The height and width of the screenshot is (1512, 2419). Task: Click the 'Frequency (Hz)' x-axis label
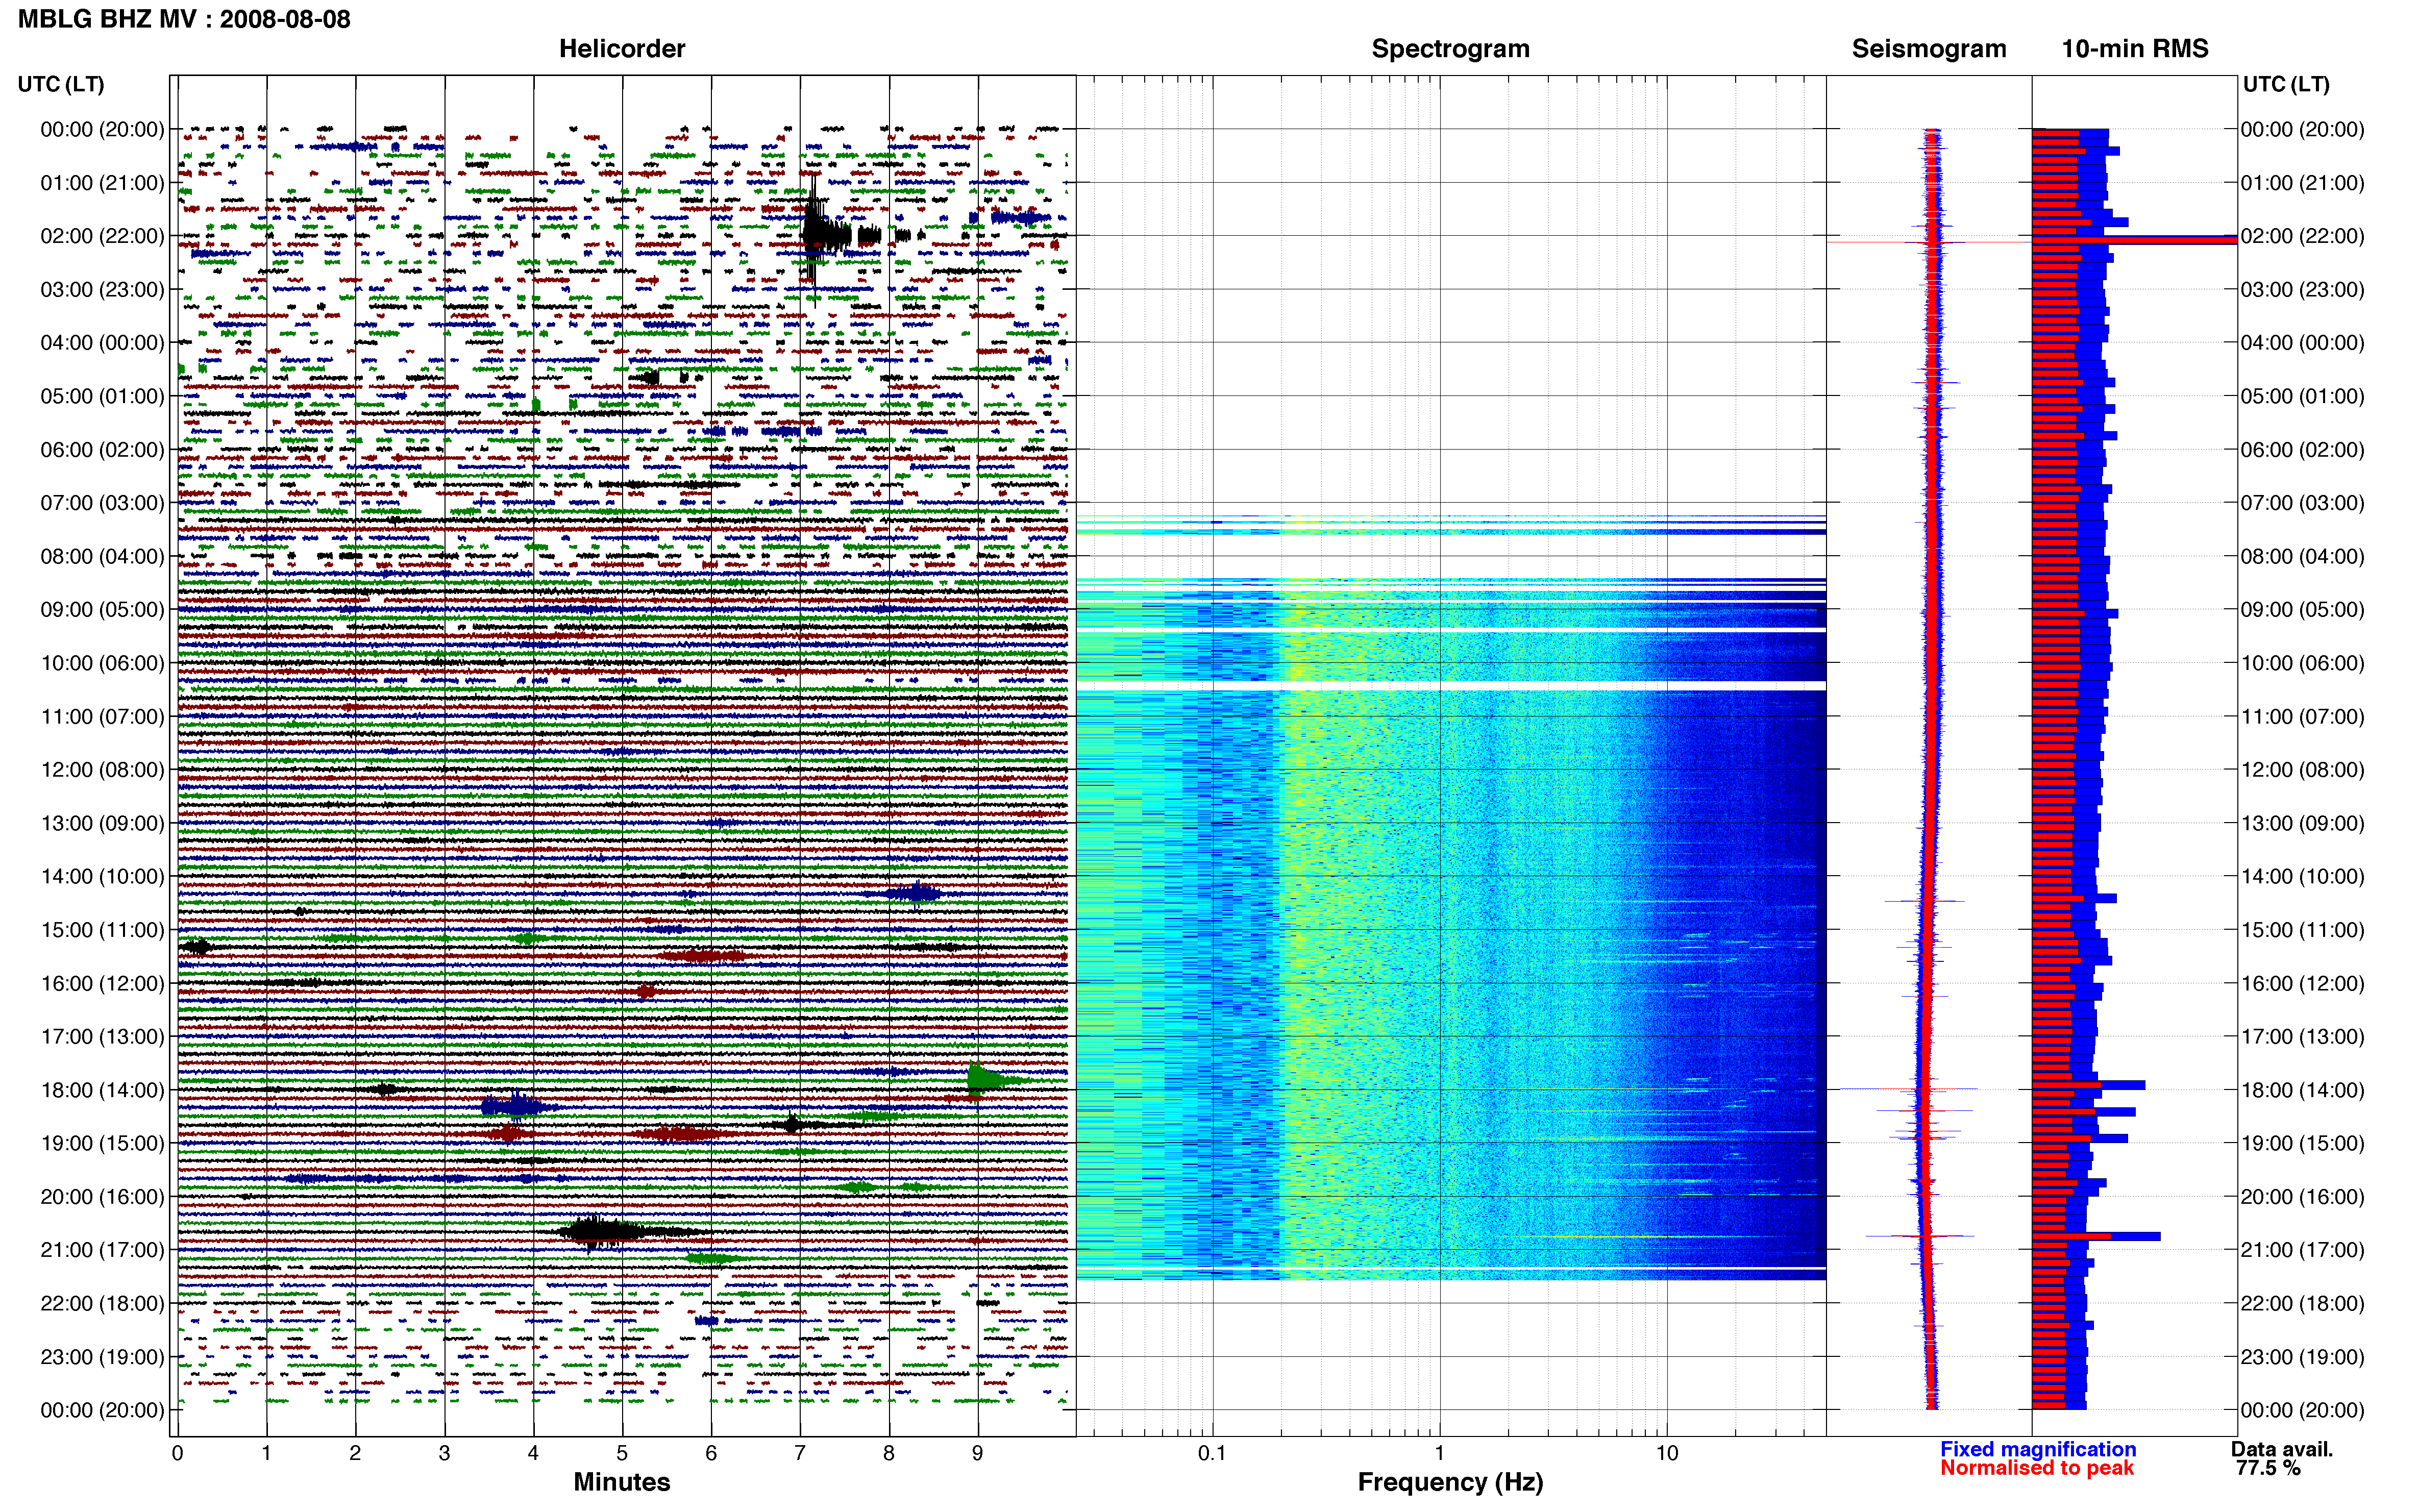point(1450,1482)
